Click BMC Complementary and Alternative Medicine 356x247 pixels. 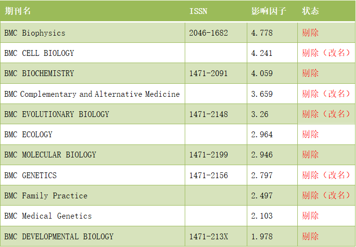[x=92, y=94]
